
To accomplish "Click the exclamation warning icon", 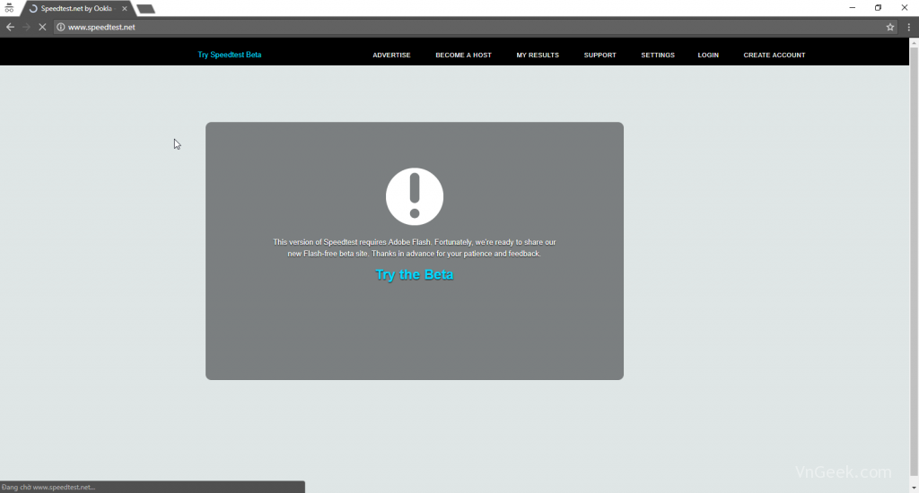I will click(x=415, y=196).
